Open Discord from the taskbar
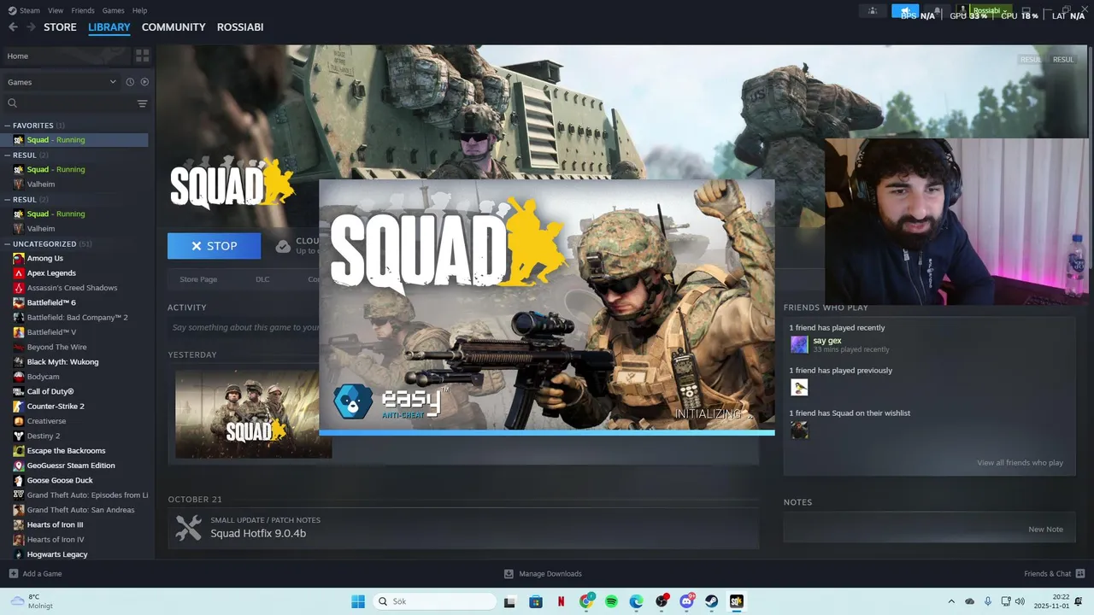The width and height of the screenshot is (1094, 615). pos(686,601)
